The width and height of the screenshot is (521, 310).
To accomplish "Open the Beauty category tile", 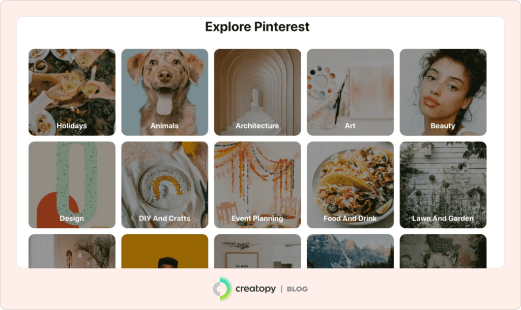I will tap(443, 92).
